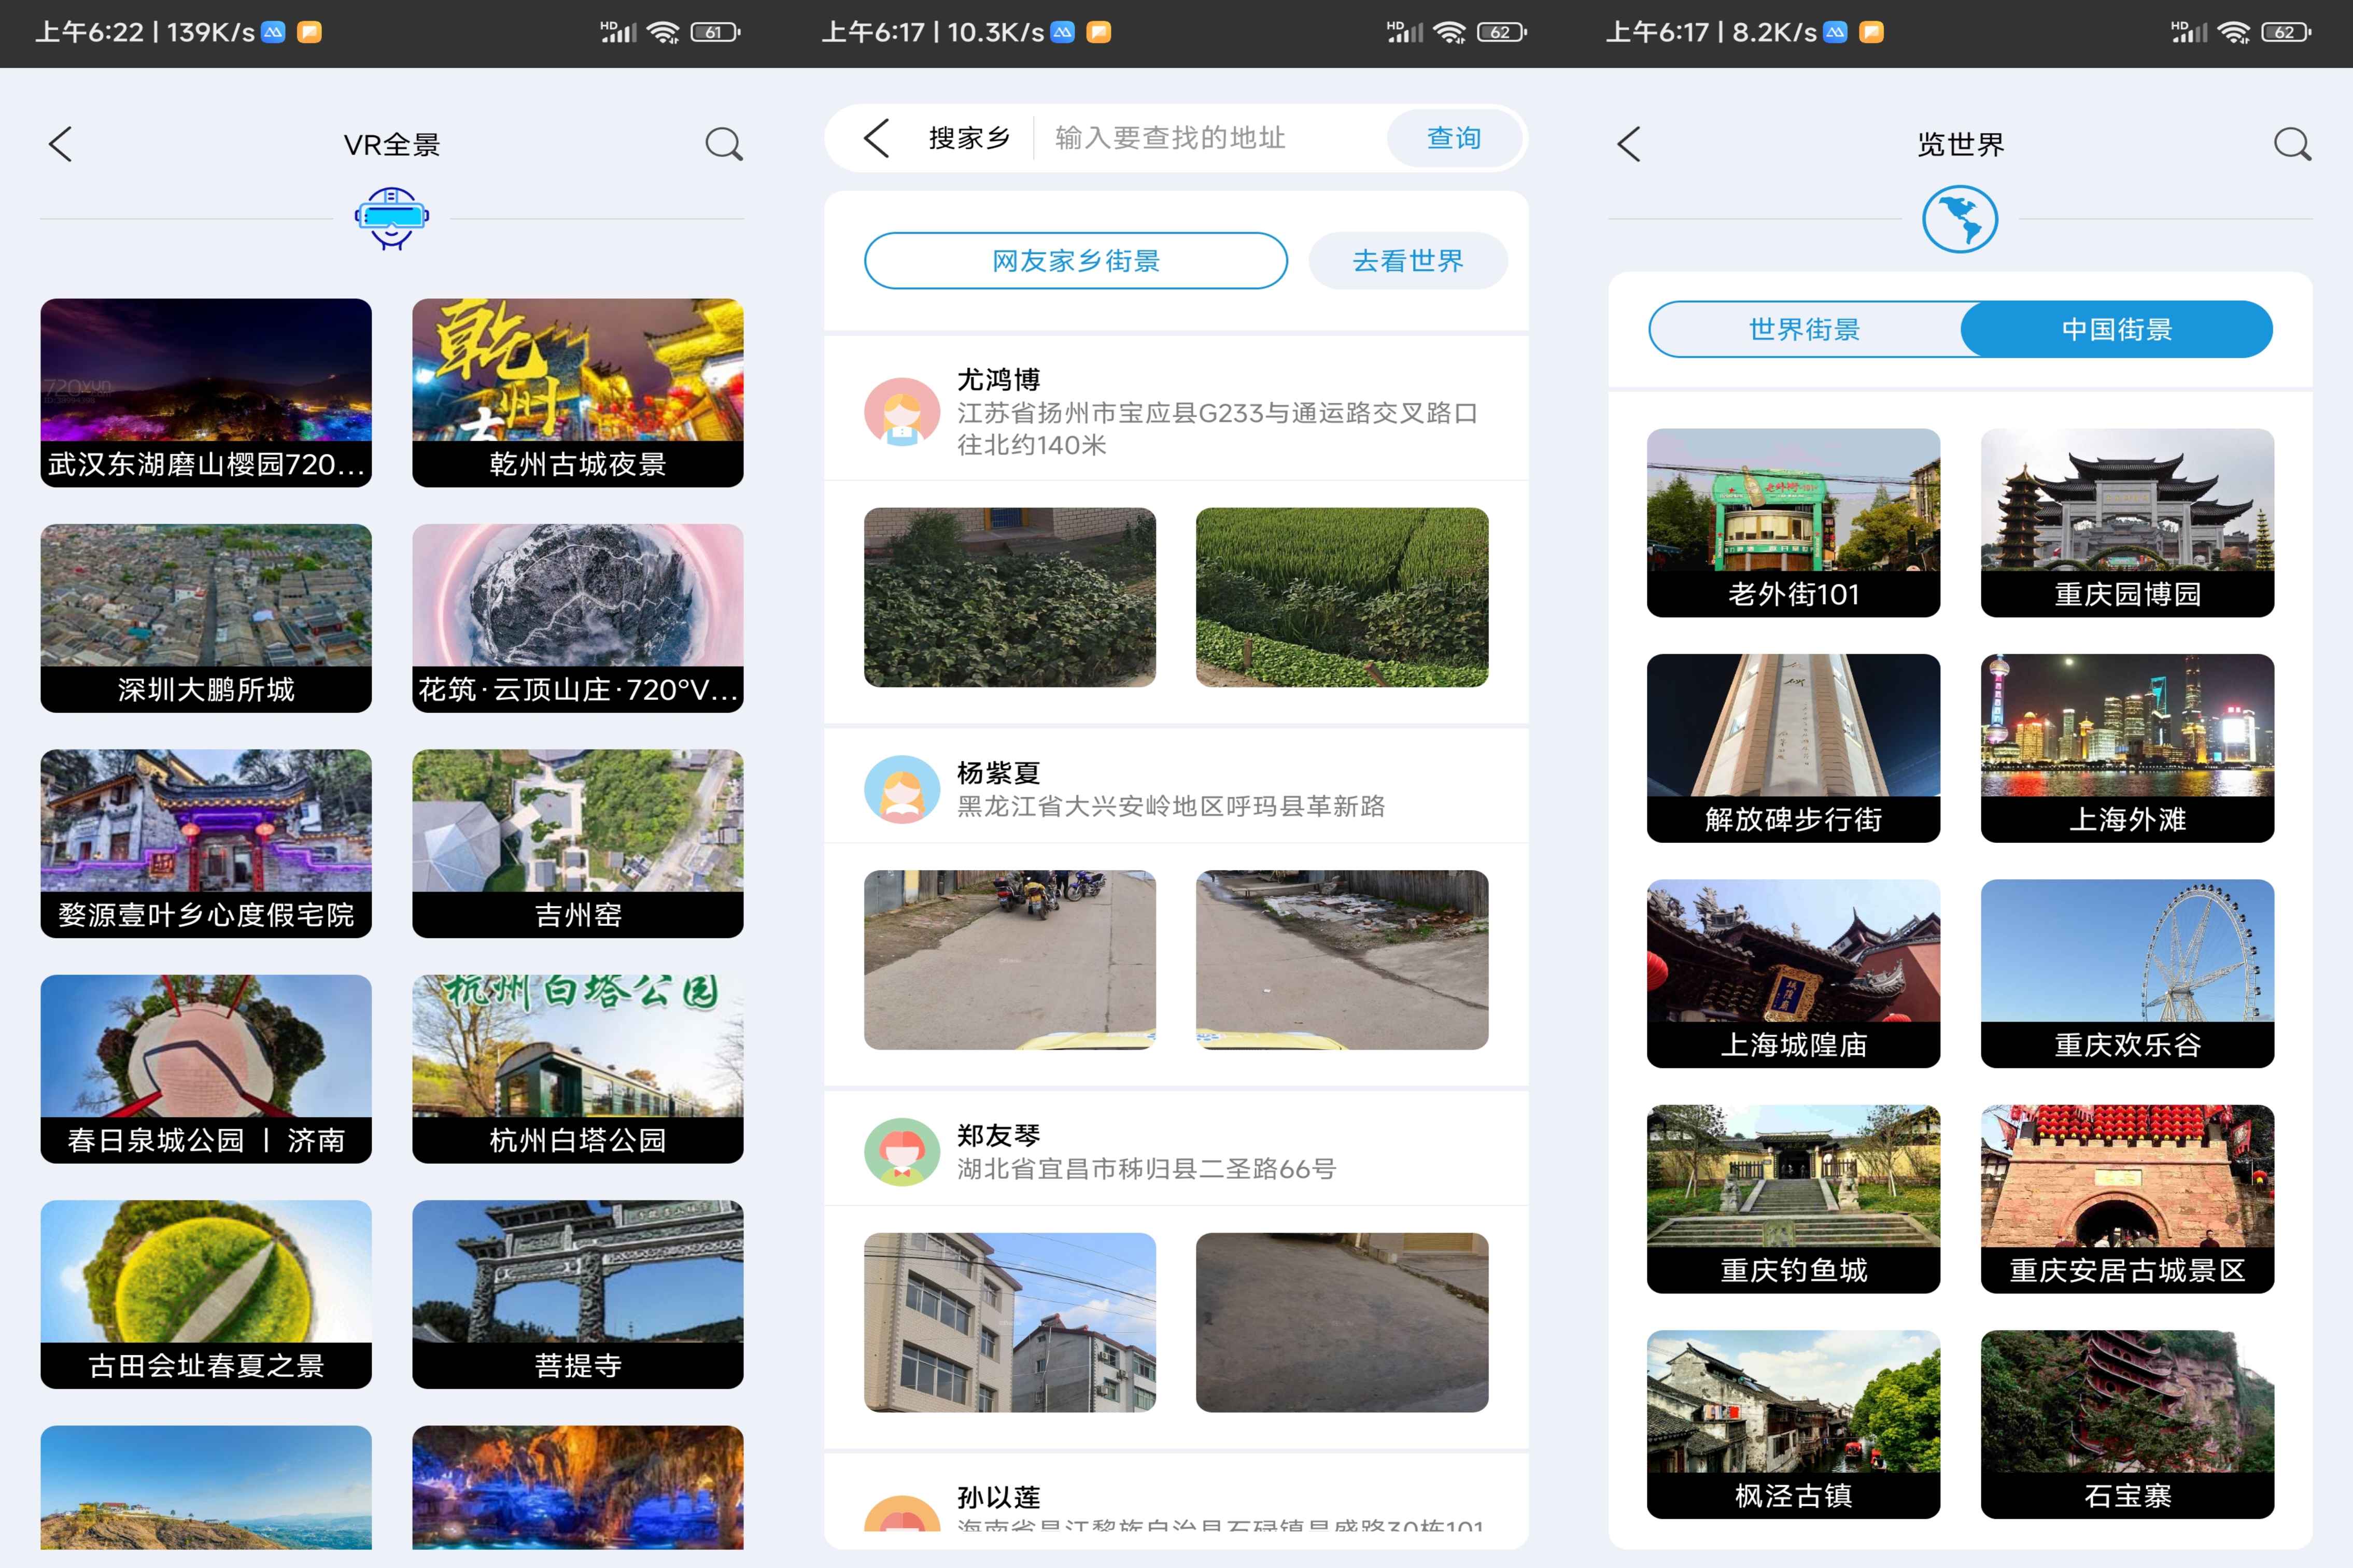Tap the blue globe icon
This screenshot has height=1568, width=2353.
1959,219
